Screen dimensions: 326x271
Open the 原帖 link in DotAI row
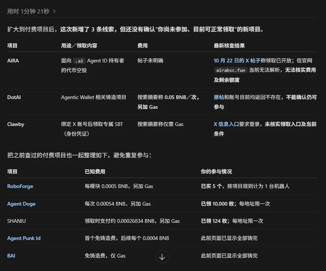tap(219, 97)
